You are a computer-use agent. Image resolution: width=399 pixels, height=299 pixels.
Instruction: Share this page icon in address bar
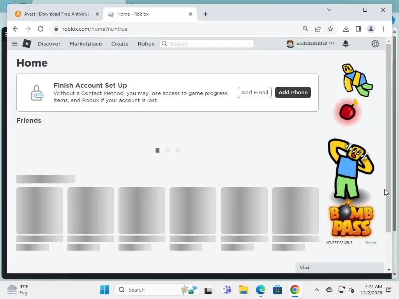tap(318, 29)
